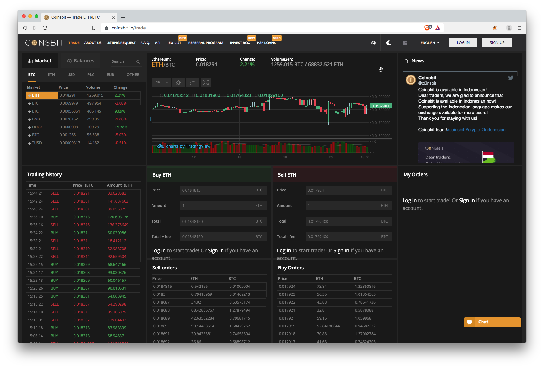Viewport: 544px width, 368px height.
Task: Click the Buy ETH Price field
Action: [223, 190]
